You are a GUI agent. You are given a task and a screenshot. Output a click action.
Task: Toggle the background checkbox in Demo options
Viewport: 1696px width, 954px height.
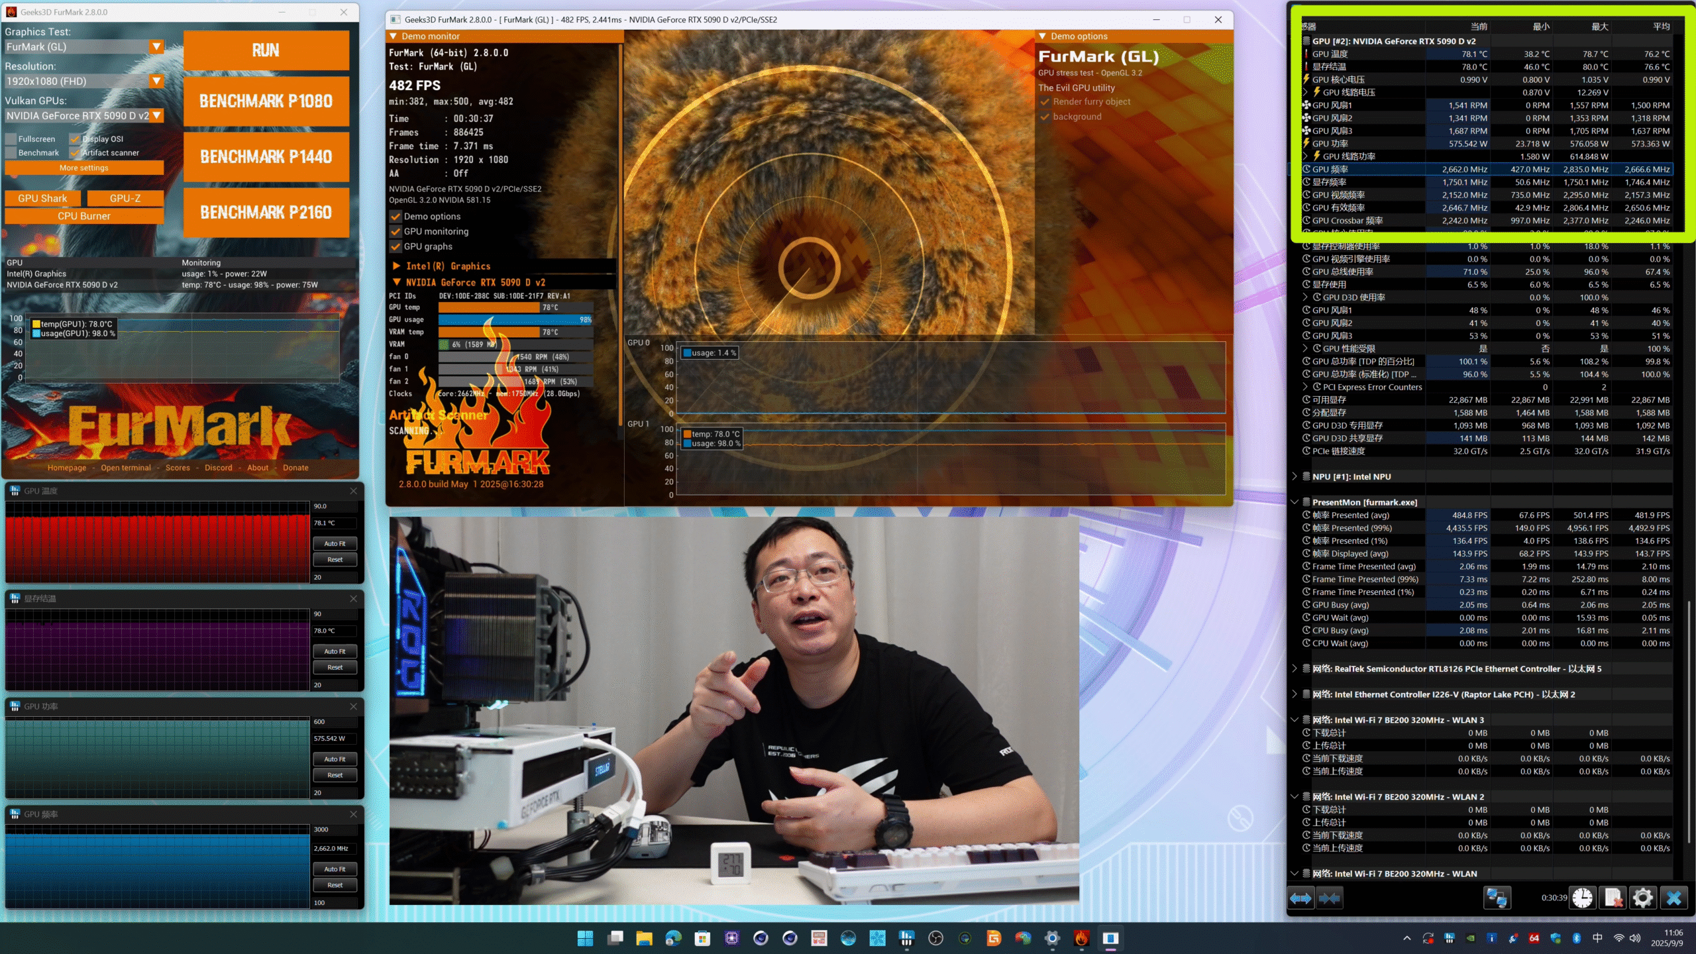pos(1045,117)
